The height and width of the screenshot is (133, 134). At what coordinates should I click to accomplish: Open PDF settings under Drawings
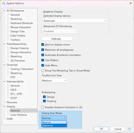point(13,77)
